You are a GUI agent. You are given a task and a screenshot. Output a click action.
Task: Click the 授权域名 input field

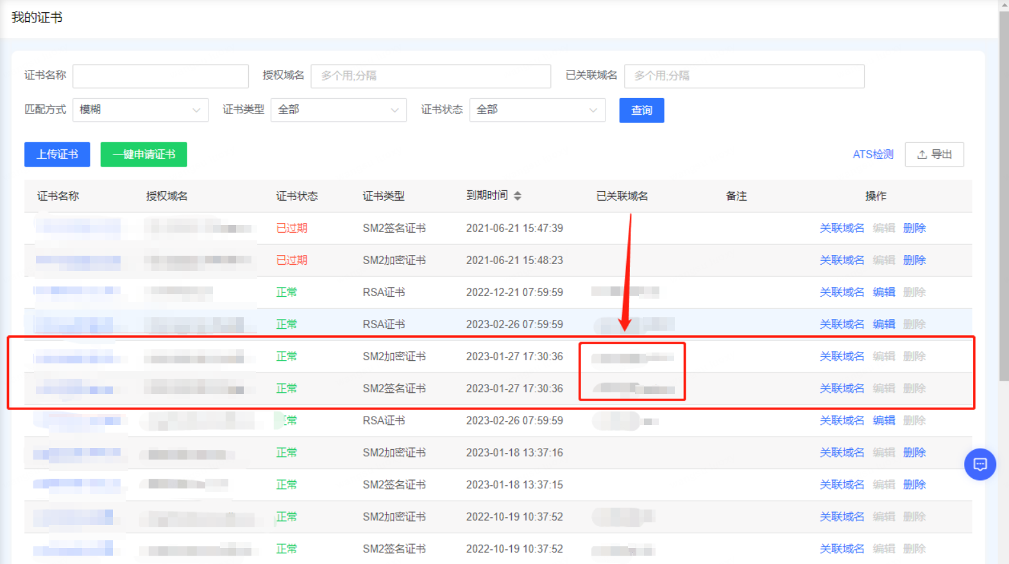point(430,76)
